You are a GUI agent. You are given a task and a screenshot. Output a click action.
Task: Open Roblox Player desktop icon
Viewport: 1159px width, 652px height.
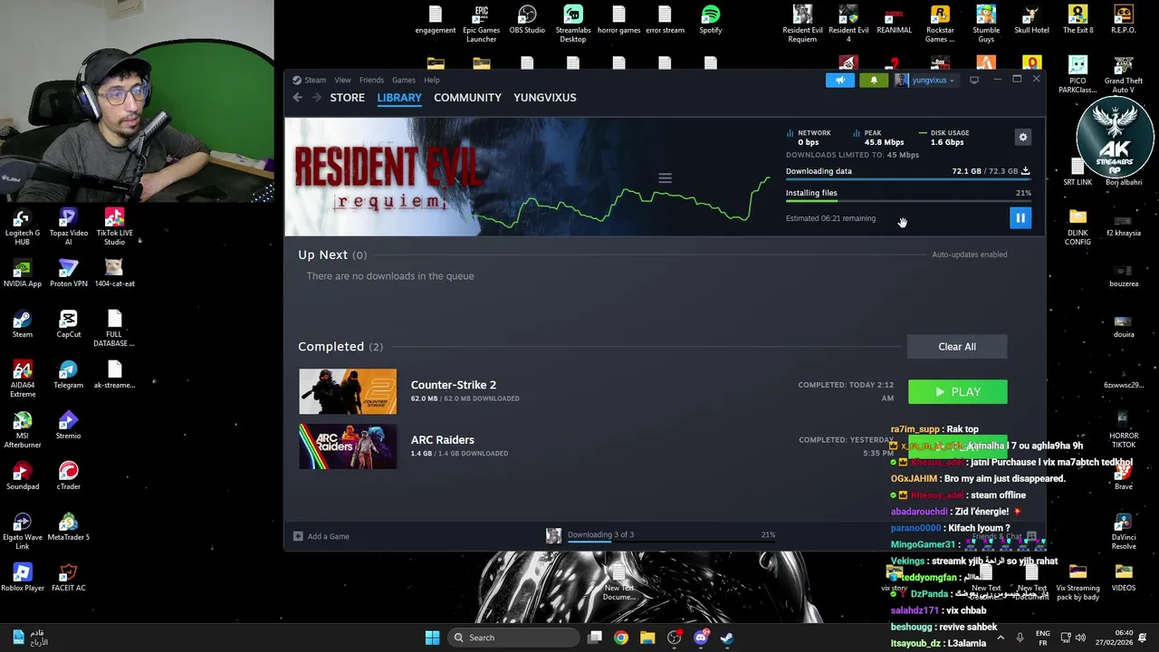(x=22, y=578)
